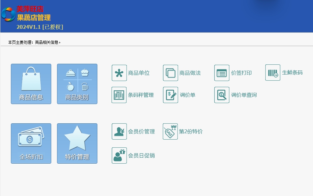Image resolution: width=313 pixels, height=196 pixels.
Task: Click the gift person icon for 会员日促销
Action: (119, 155)
